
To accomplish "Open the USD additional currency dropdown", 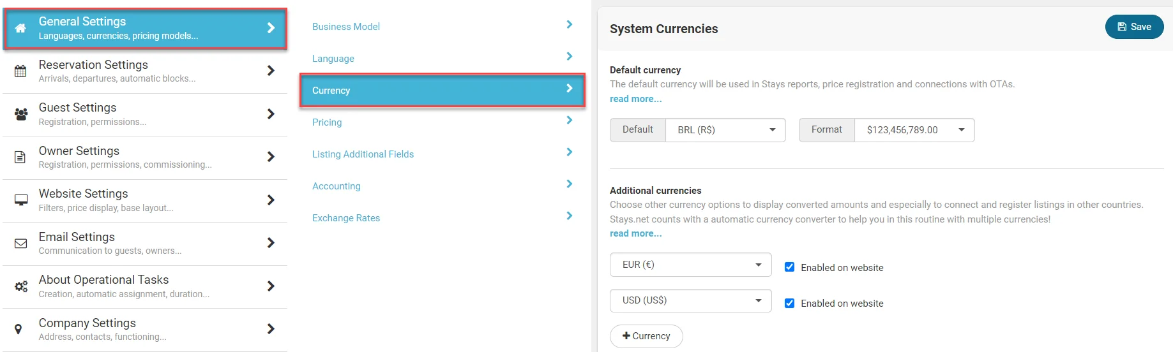I will coord(690,300).
